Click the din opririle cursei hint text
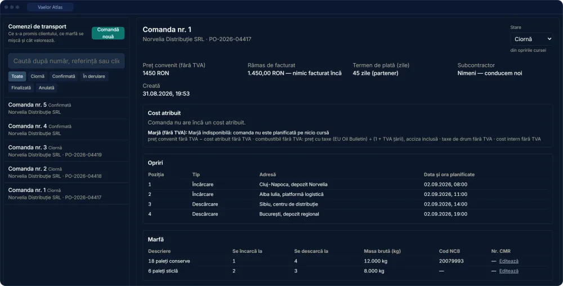563x286 pixels. pos(528,51)
